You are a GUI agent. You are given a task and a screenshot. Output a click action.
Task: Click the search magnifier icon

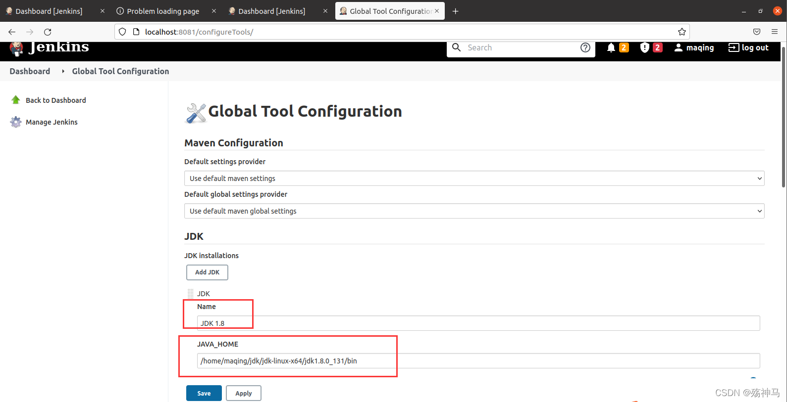457,47
